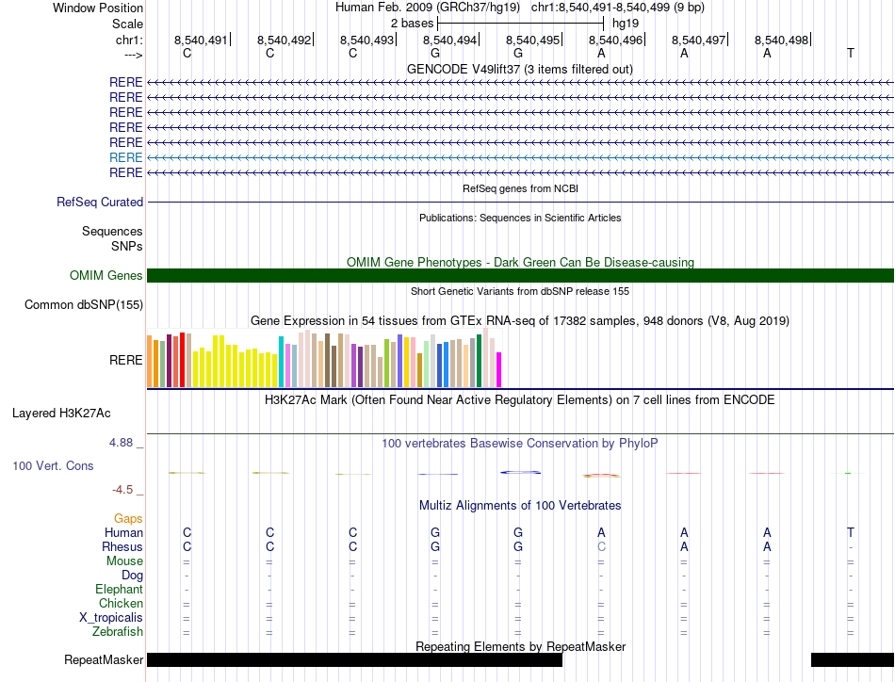Click the right RepeatMasker black block

(853, 659)
